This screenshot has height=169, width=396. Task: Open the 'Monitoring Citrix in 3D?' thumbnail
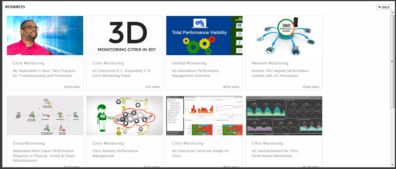[125, 35]
